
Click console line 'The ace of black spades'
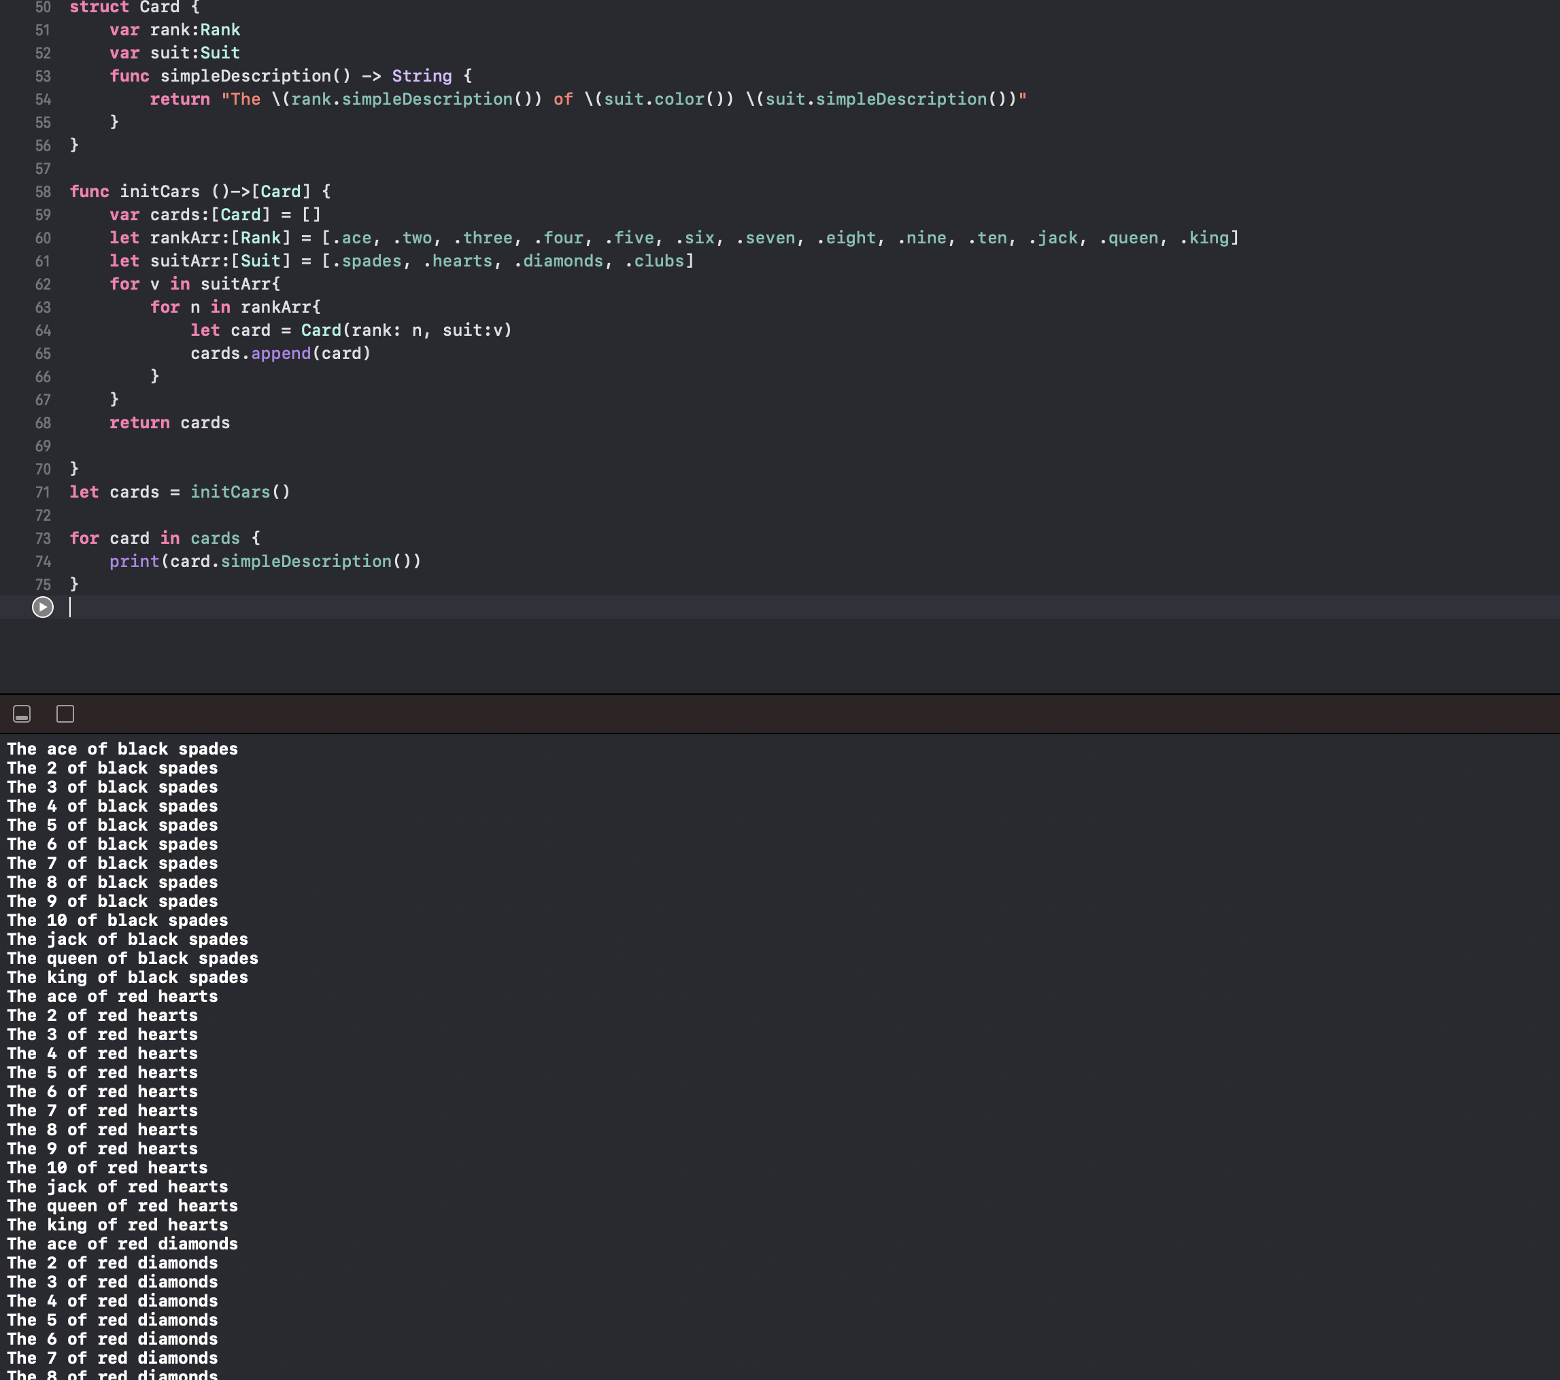pos(123,749)
